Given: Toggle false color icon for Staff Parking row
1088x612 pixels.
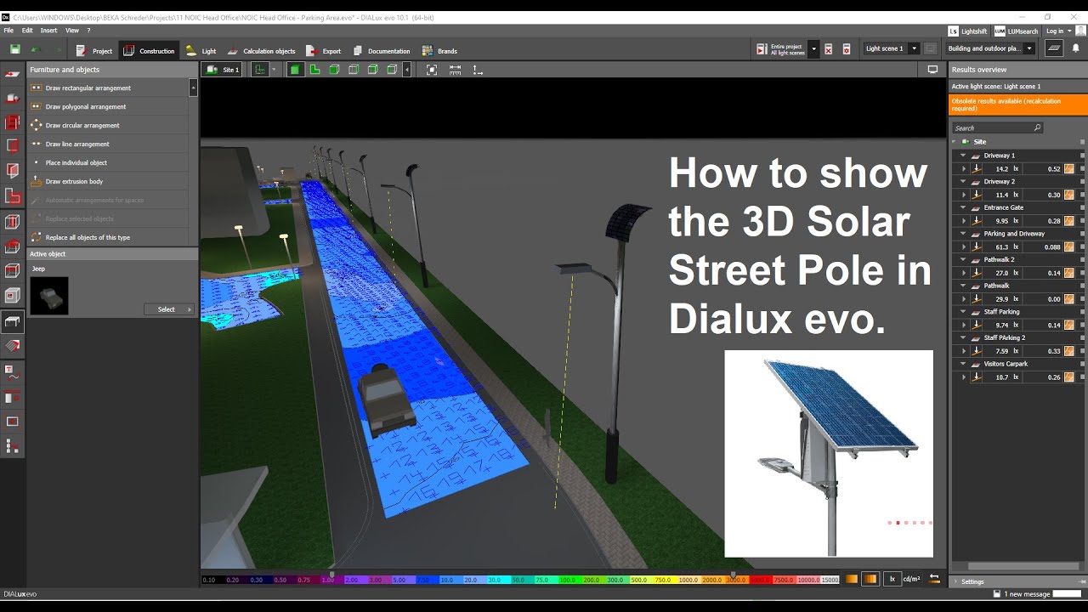Looking at the screenshot, I should pyautogui.click(x=1069, y=325).
